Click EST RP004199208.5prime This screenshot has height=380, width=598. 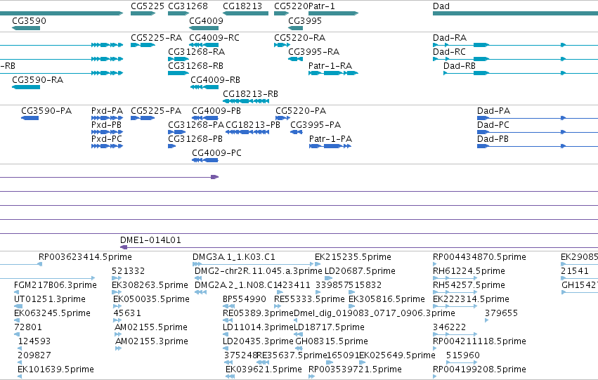click(435, 377)
